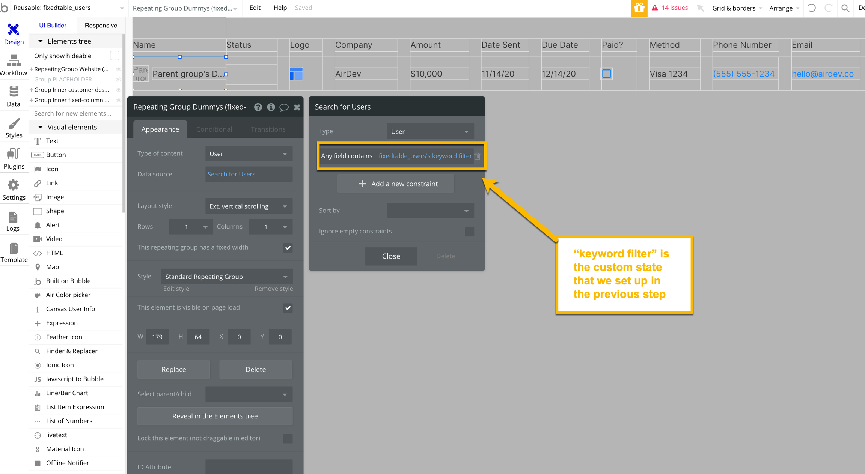Open the Layout style dropdown

pos(249,206)
